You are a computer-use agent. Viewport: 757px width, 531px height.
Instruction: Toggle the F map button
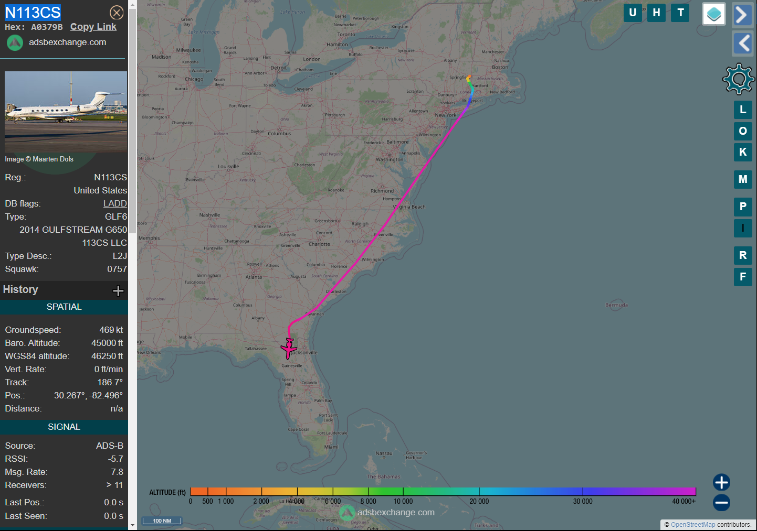click(743, 277)
